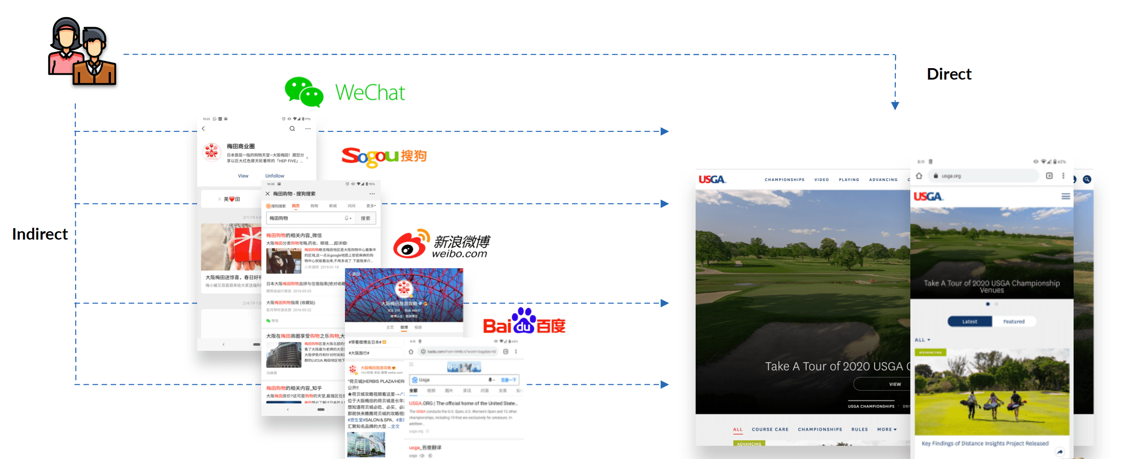The height and width of the screenshot is (459, 1122).
Task: Select the 问问 tab in Sogou search
Action: pyautogui.click(x=351, y=206)
